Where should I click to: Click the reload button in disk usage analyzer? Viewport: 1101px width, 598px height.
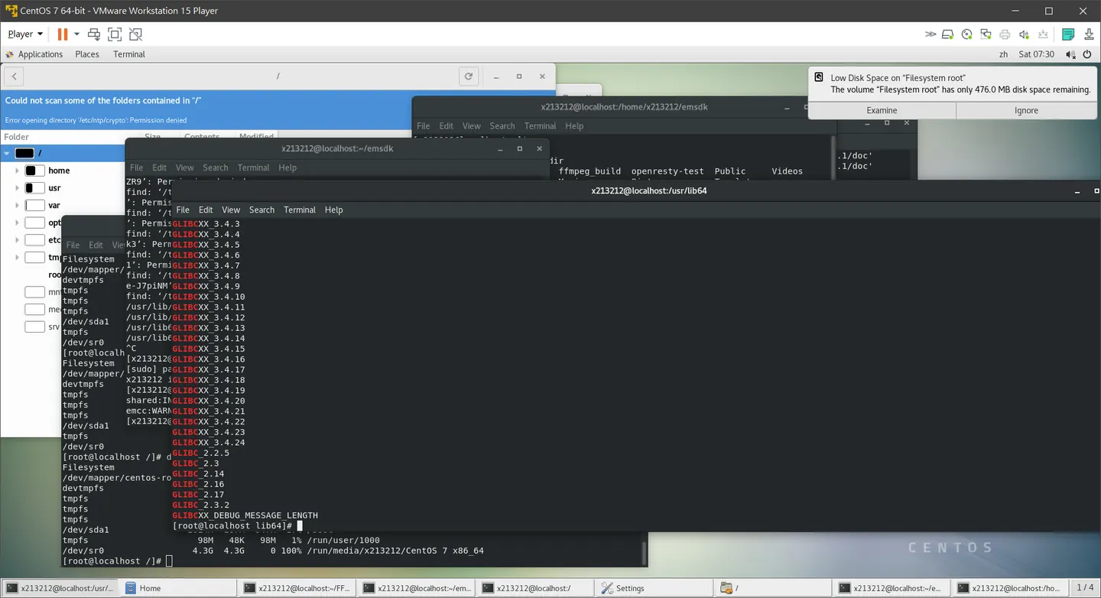pos(469,76)
